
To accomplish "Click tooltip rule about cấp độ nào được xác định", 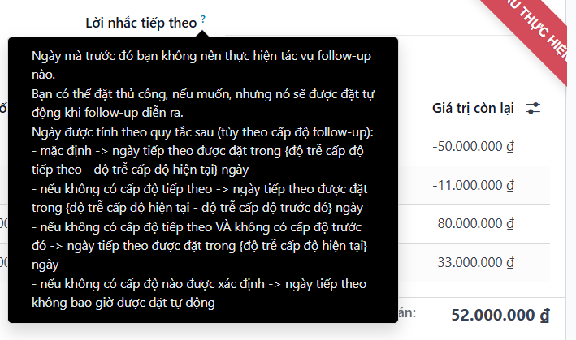I will [199, 293].
